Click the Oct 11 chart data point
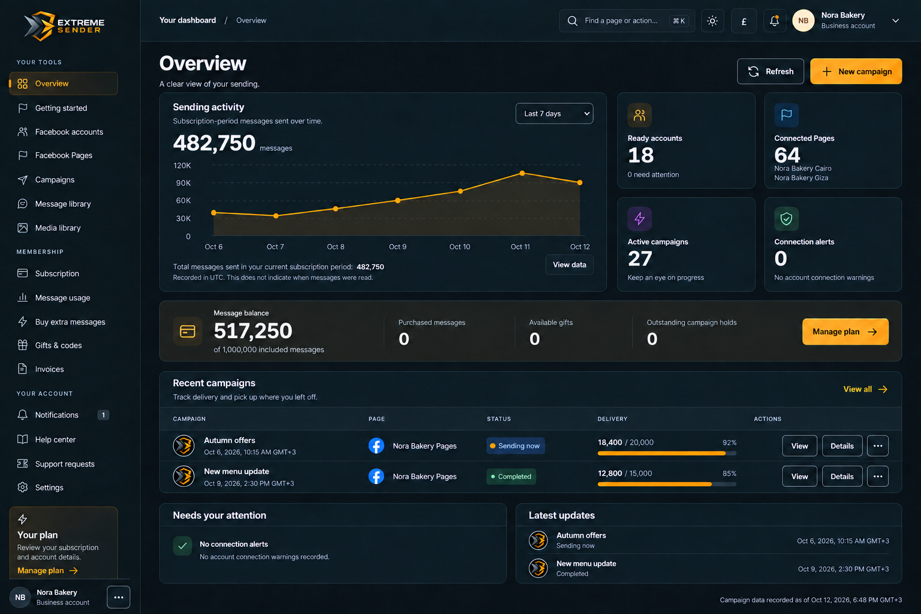Image resolution: width=921 pixels, height=614 pixels. coord(522,173)
